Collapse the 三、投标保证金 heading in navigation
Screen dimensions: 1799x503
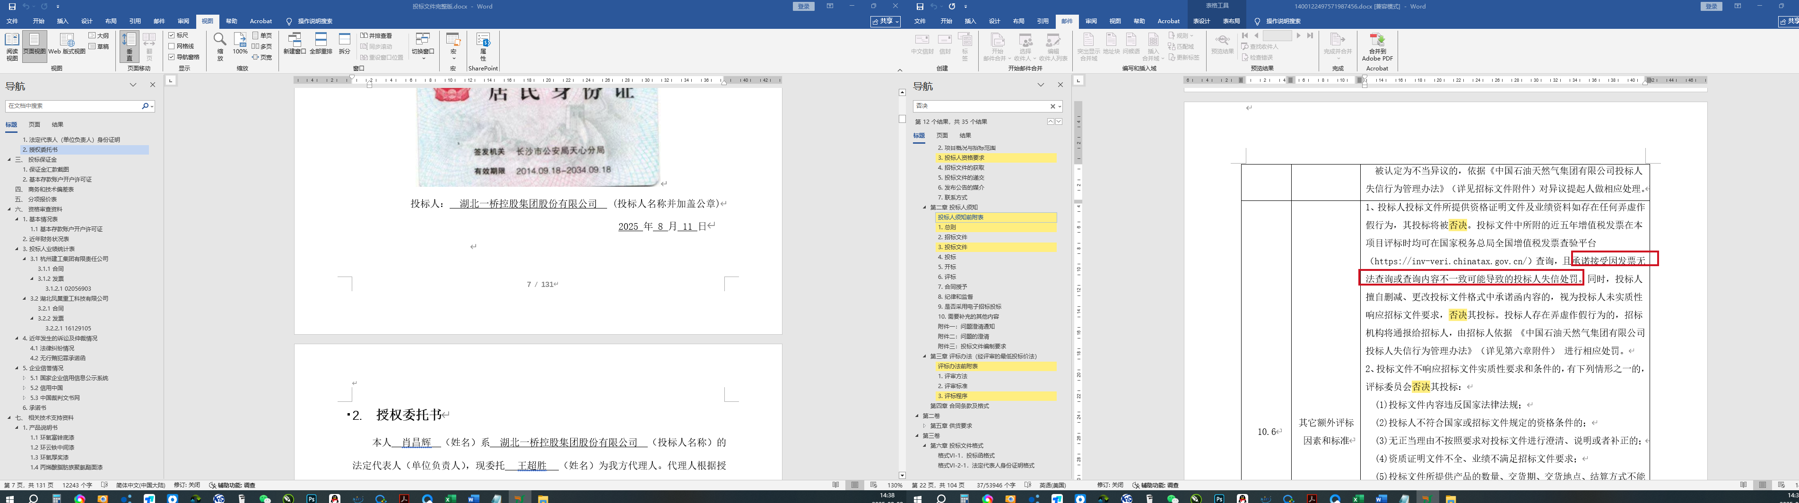point(10,160)
